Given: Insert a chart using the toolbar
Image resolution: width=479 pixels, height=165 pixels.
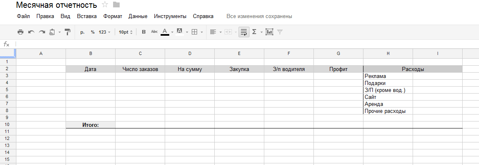Looking at the screenshot, I should [269, 32].
